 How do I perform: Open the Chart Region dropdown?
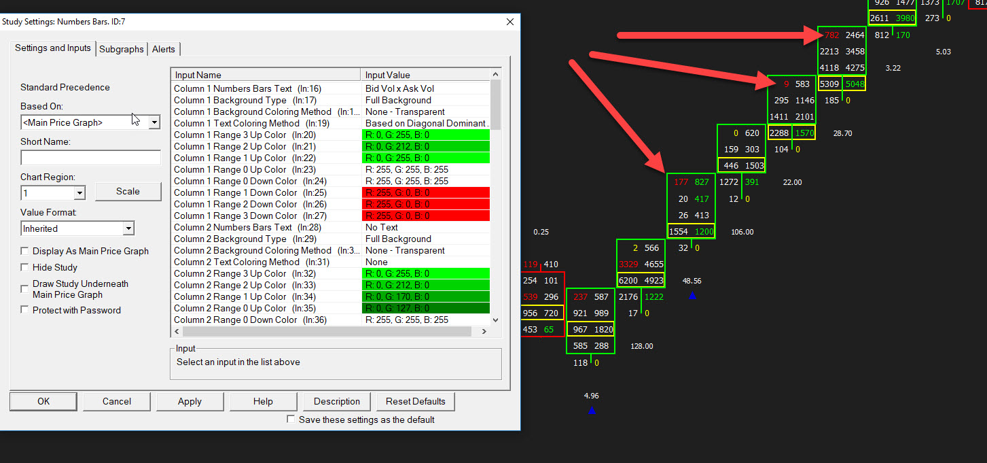coord(79,193)
